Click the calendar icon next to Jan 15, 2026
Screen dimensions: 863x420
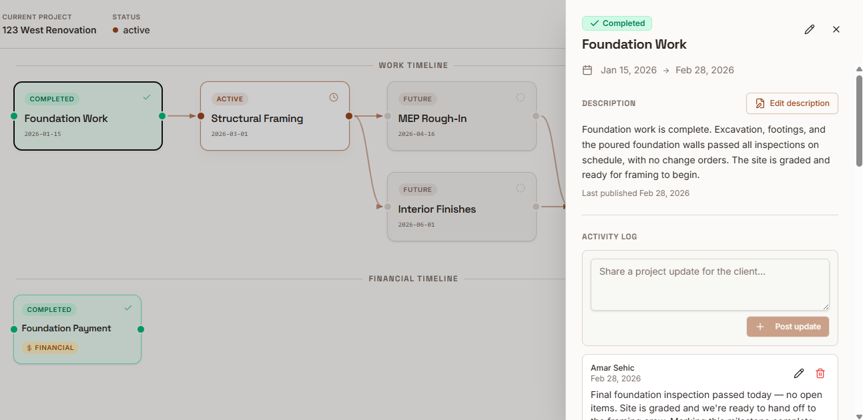tap(587, 70)
